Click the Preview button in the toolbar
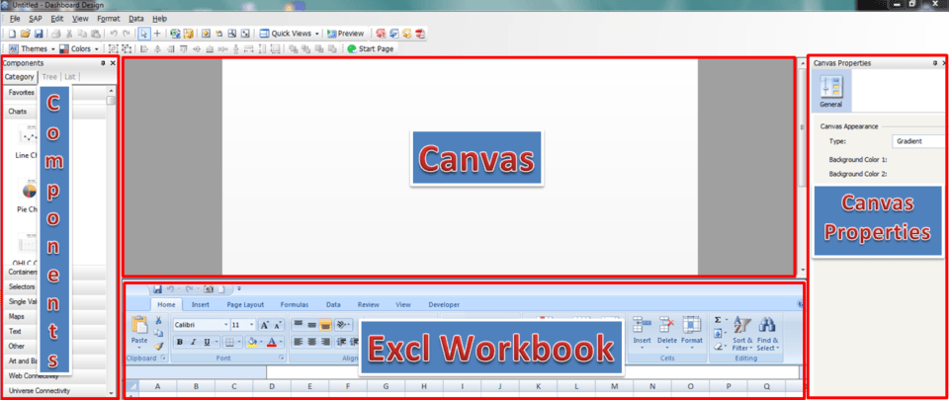The height and width of the screenshot is (400, 949). tap(345, 34)
